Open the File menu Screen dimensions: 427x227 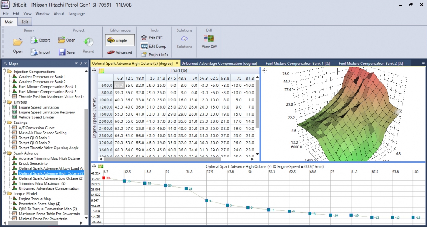(6, 14)
